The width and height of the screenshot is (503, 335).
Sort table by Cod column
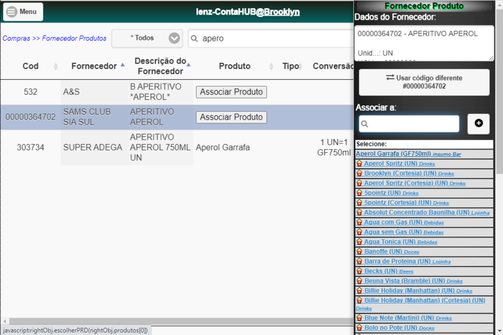[30, 66]
